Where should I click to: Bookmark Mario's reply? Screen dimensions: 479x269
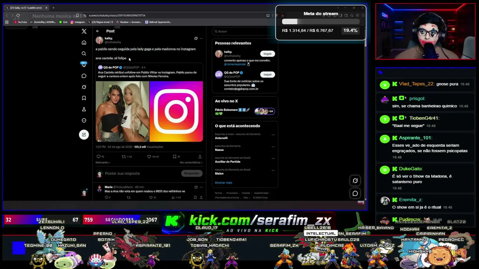tap(195, 197)
